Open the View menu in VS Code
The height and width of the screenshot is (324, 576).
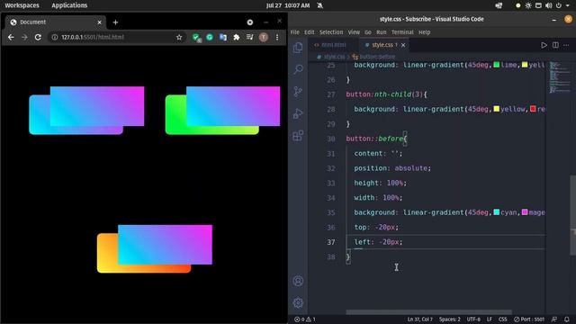354,32
